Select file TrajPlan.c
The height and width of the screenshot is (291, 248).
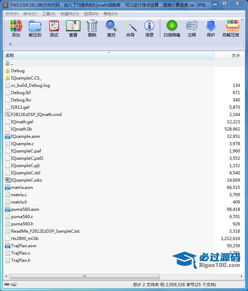(20, 253)
